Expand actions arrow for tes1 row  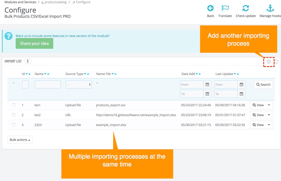[x=269, y=105]
